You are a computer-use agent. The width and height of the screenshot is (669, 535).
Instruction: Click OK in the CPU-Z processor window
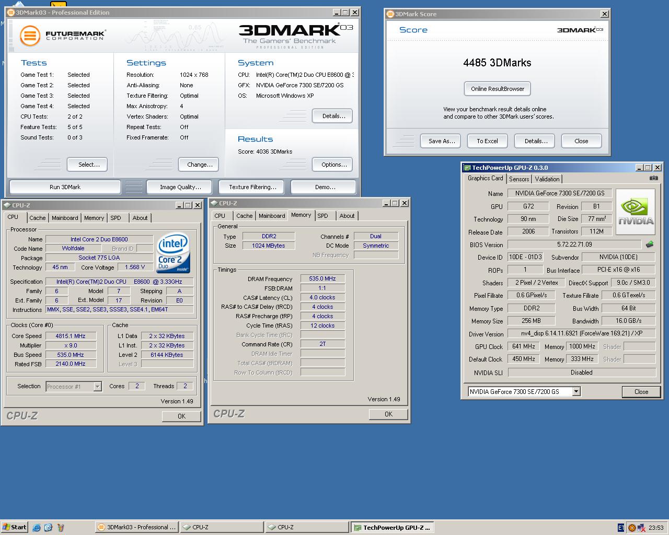click(x=181, y=416)
